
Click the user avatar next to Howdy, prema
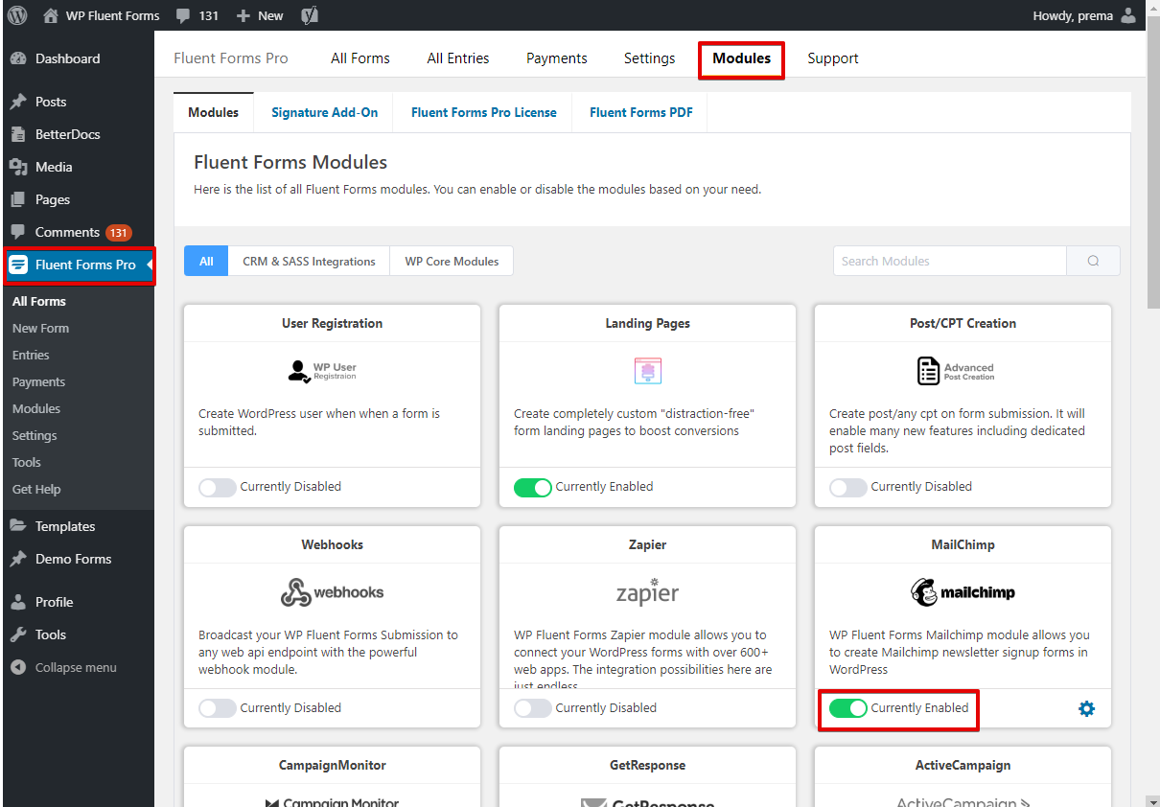click(x=1128, y=15)
